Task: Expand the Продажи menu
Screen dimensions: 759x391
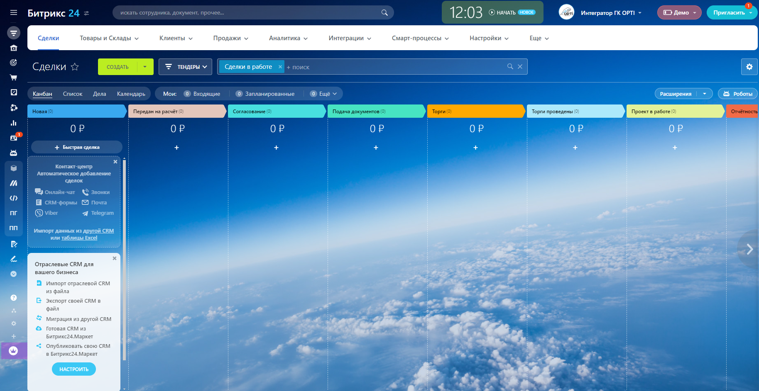Action: (231, 38)
